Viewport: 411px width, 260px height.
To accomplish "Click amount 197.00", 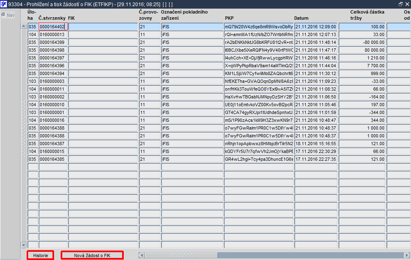I will coord(362,105).
